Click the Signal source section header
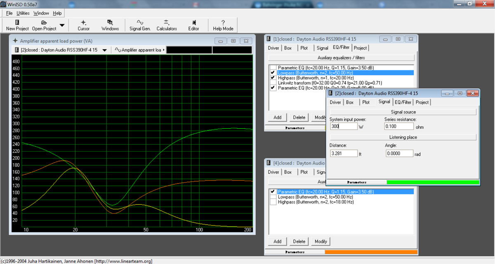 [x=403, y=112]
